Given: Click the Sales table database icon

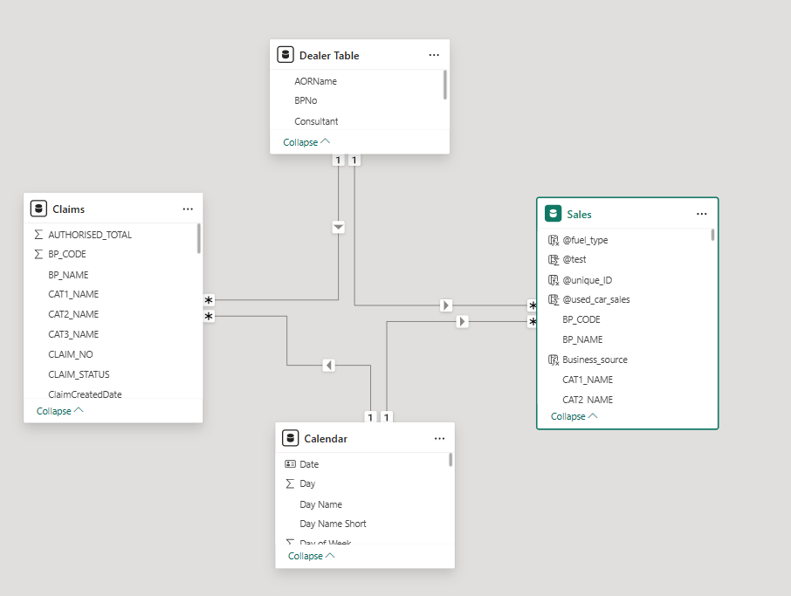Looking at the screenshot, I should 554,214.
